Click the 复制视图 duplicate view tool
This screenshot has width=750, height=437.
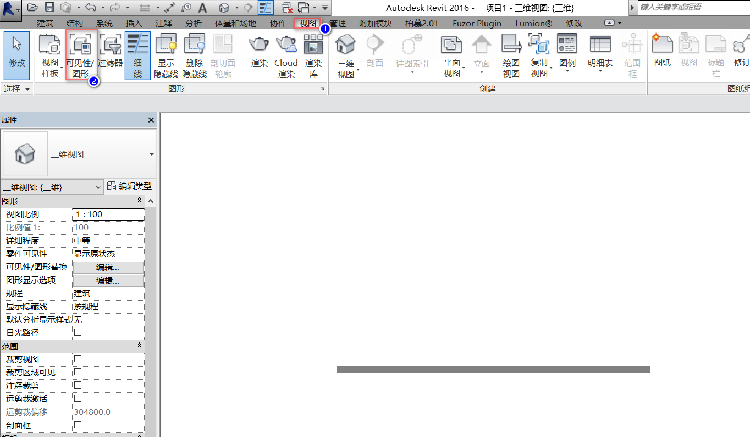[x=539, y=55]
